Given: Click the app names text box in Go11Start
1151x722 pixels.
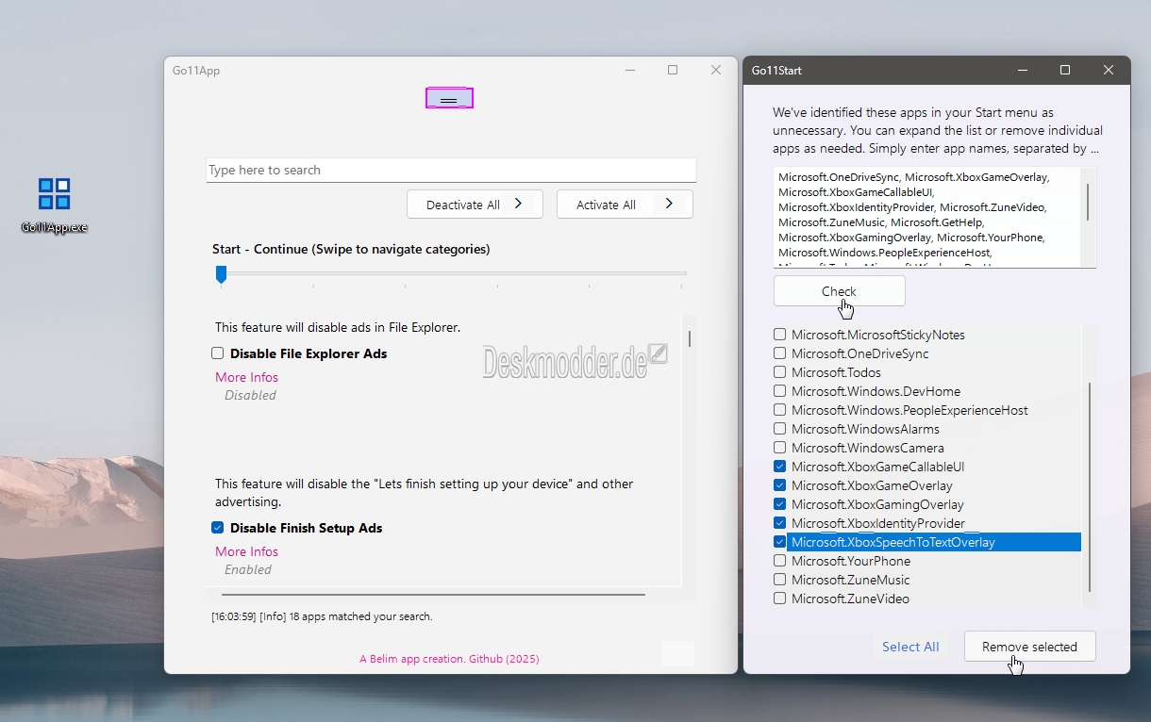Looking at the screenshot, I should (927, 218).
